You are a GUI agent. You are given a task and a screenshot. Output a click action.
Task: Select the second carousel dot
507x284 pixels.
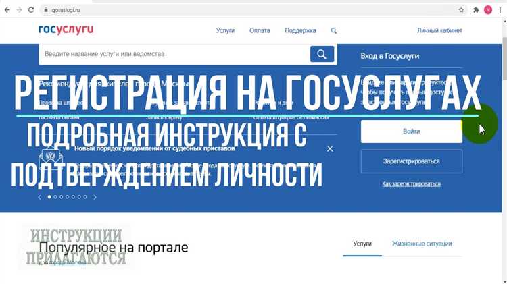point(55,197)
